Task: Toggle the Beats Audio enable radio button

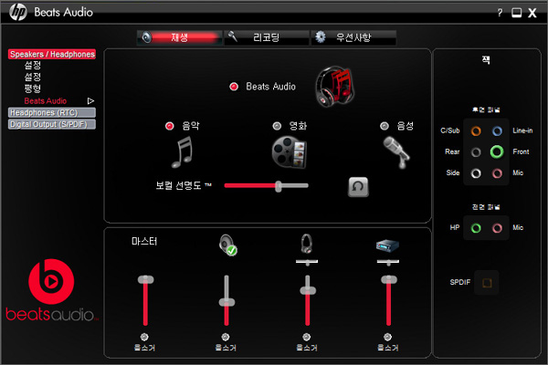Action: (234, 87)
